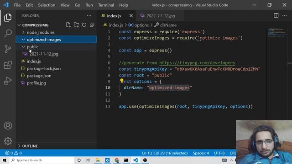Close the index.js editor tab
The height and width of the screenshot is (164, 292).
[x=131, y=15]
